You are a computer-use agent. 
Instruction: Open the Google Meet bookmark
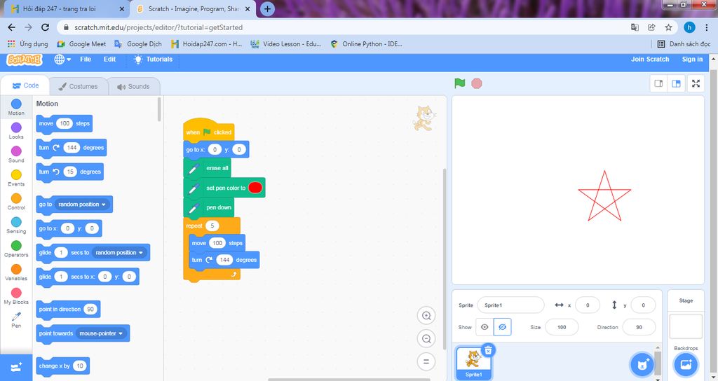(x=81, y=44)
